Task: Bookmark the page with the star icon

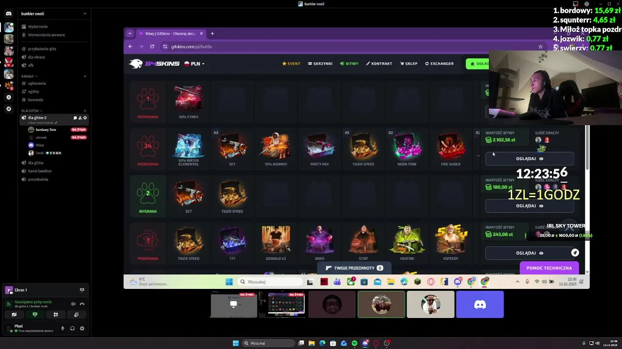Action: [x=540, y=47]
